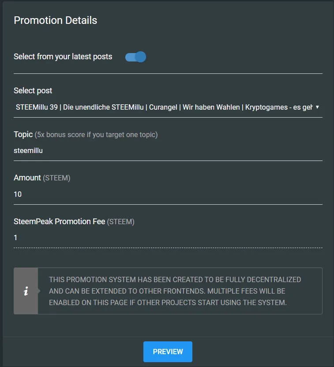Click the PREVIEW button
This screenshot has width=334, height=367.
(168, 352)
